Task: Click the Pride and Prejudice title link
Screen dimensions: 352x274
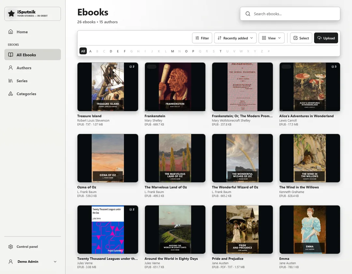Action: click(227, 258)
